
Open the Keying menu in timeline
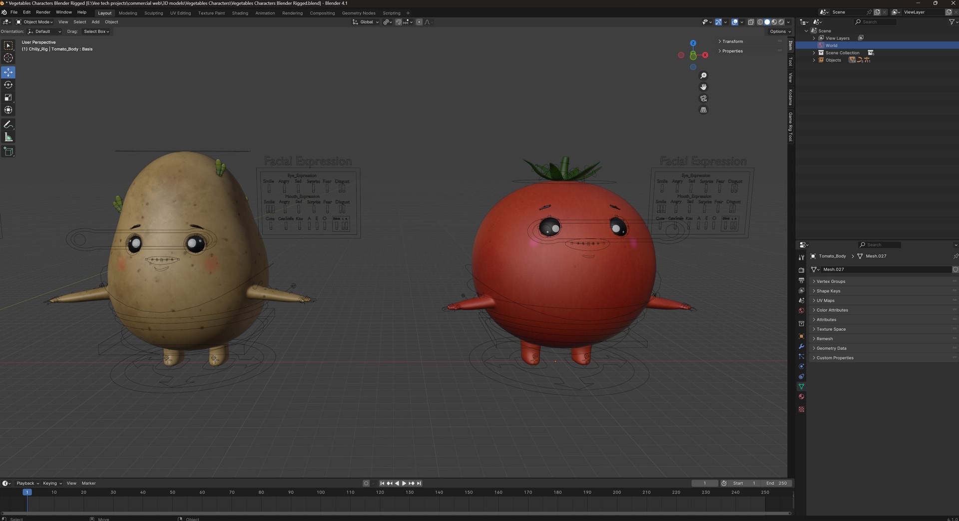tap(52, 484)
